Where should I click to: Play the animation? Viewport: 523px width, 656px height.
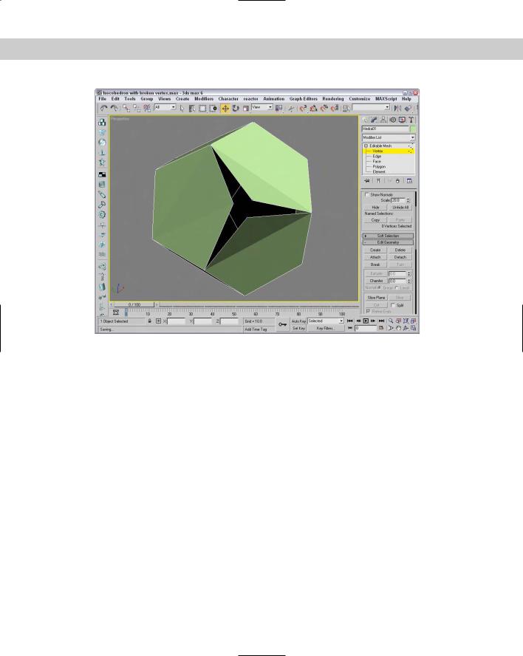click(366, 321)
